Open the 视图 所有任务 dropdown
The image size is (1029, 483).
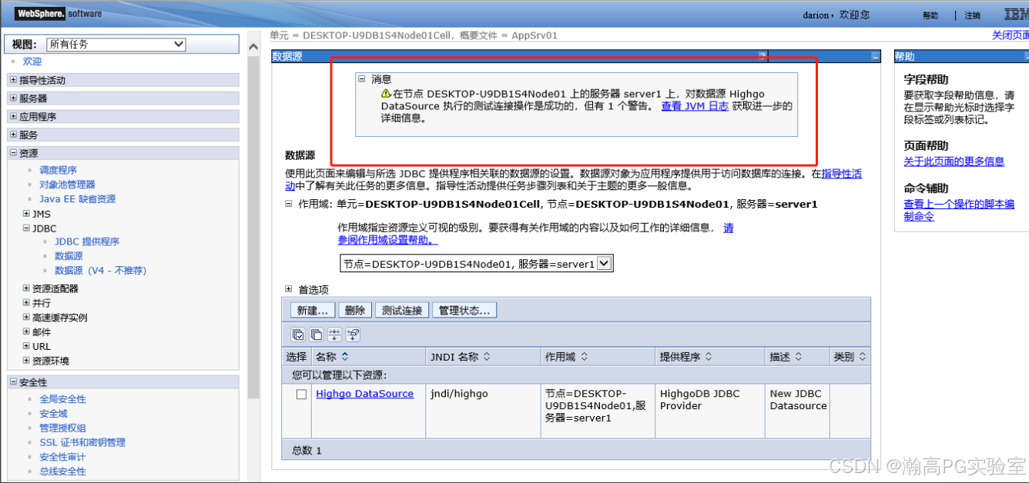pyautogui.click(x=116, y=45)
